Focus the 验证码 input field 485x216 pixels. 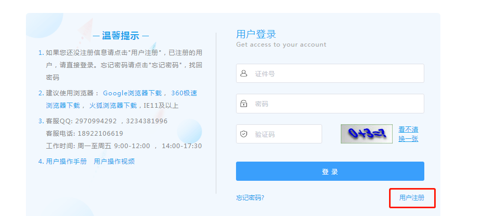[x=279, y=134]
